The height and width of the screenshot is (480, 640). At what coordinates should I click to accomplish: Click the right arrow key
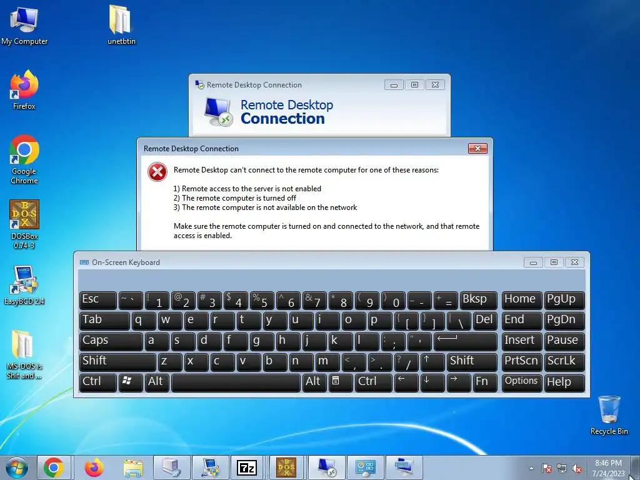pos(459,382)
